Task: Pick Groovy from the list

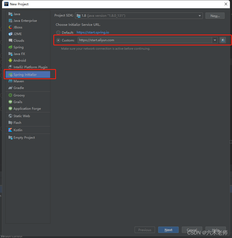Action: pos(28,95)
